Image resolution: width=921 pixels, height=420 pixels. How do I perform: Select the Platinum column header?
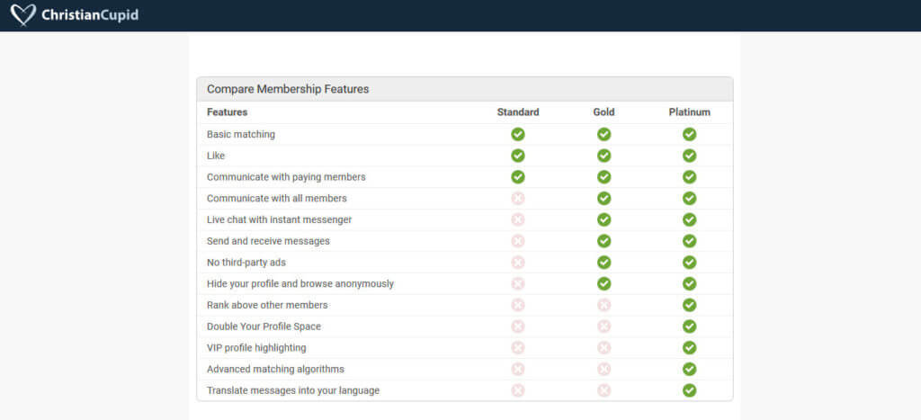690,112
